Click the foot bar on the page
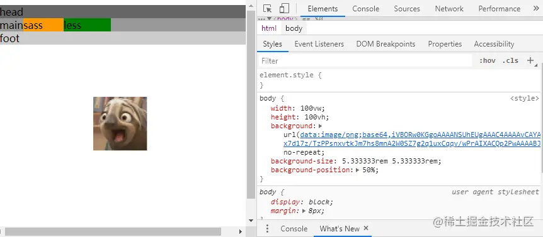The height and width of the screenshot is (237, 543). pyautogui.click(x=123, y=38)
